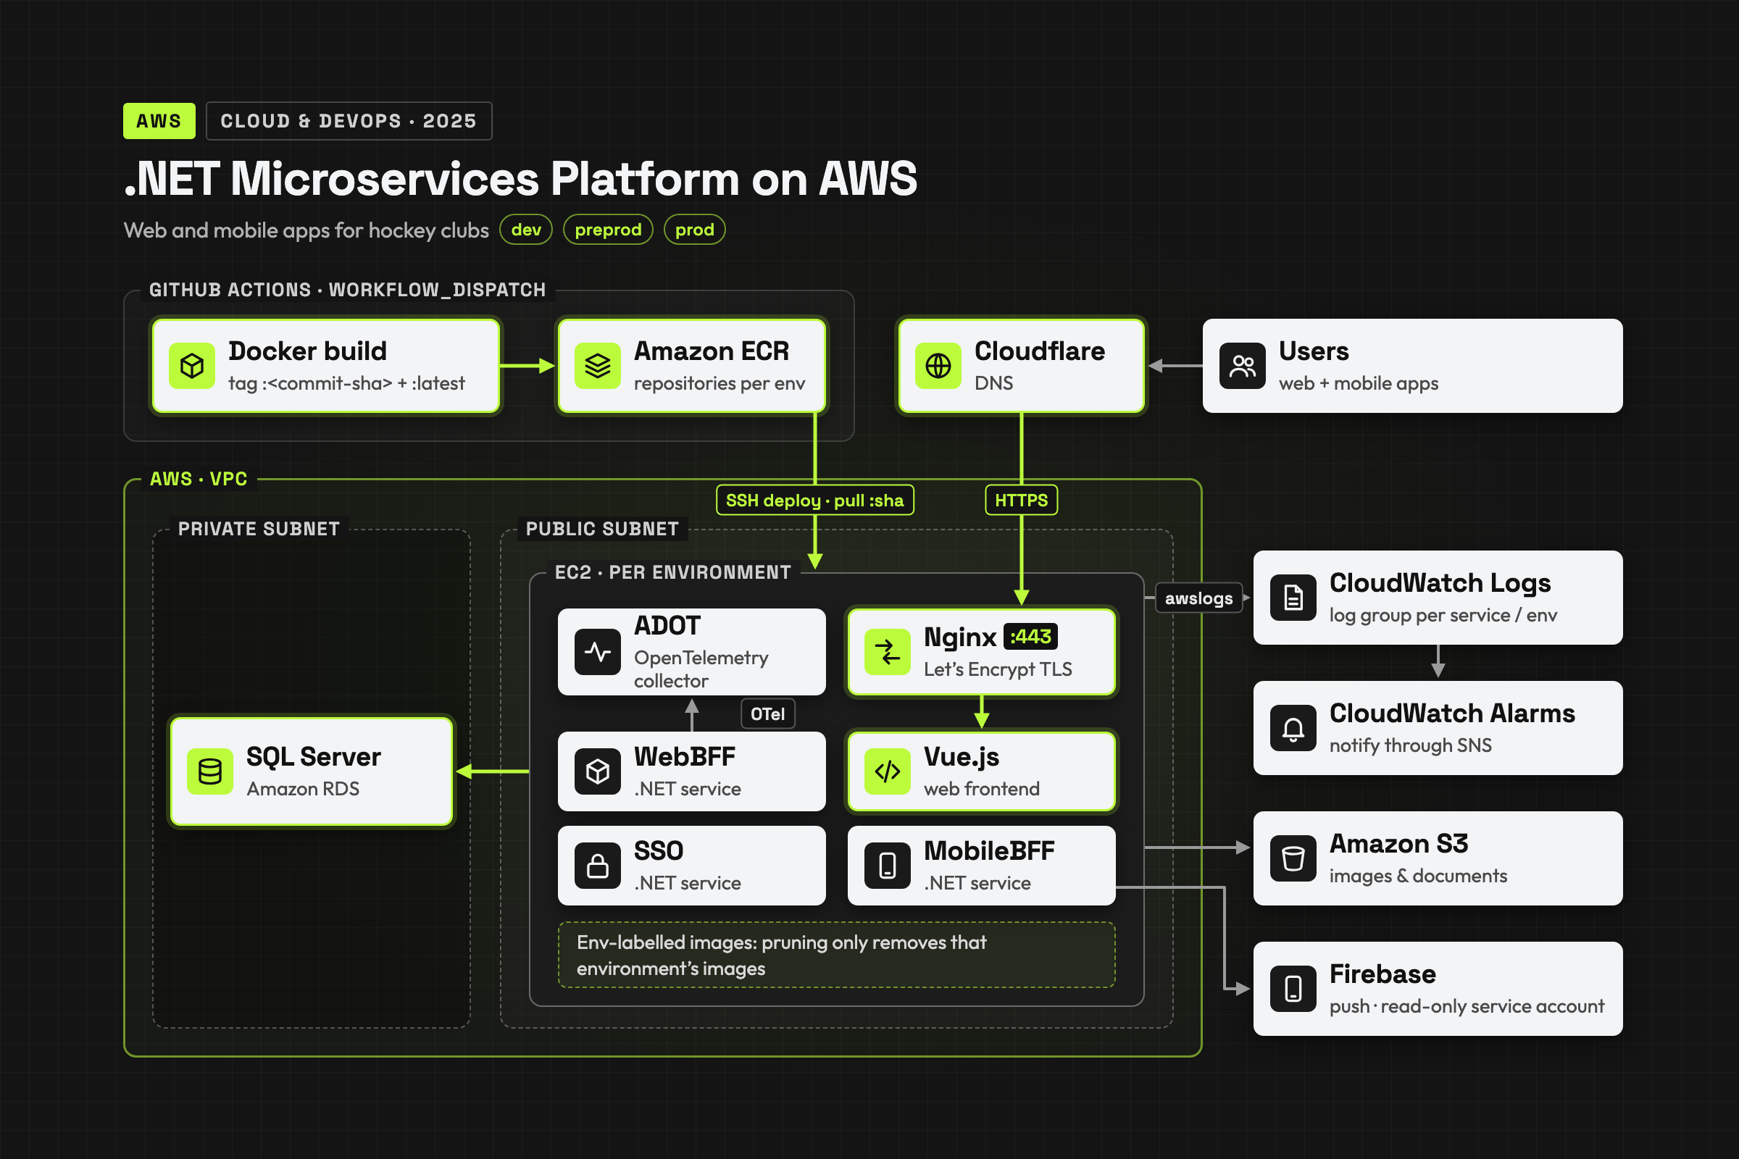Click the Amazon S3 bucket icon
This screenshot has height=1159, width=1739.
point(1293,858)
